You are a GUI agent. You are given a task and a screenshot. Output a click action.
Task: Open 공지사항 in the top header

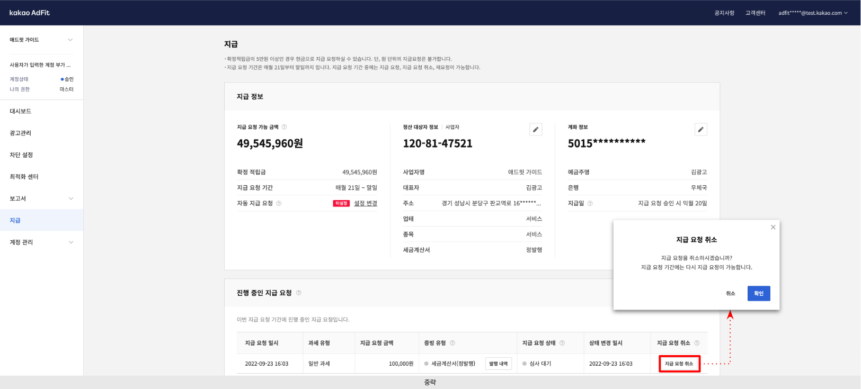724,13
